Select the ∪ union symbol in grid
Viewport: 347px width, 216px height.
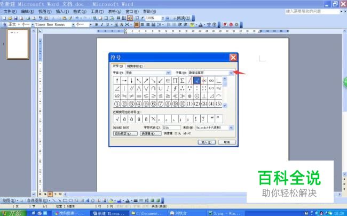161,88
